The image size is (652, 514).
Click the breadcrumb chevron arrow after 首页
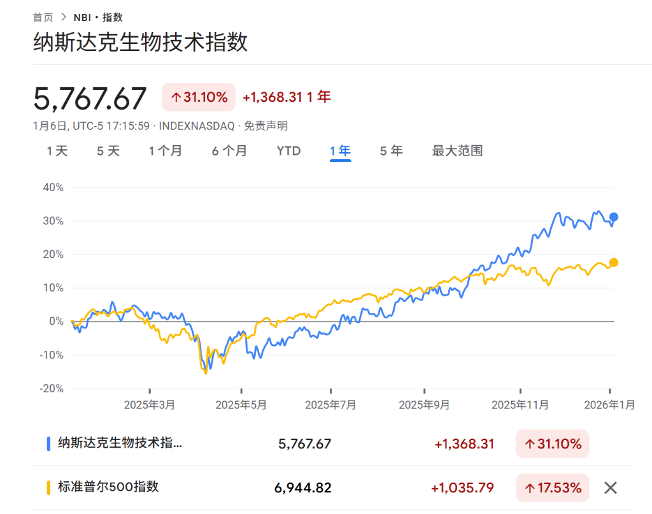[64, 17]
